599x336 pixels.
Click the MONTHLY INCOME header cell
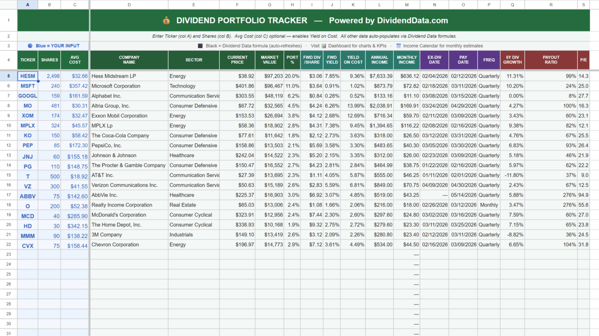[406, 60]
